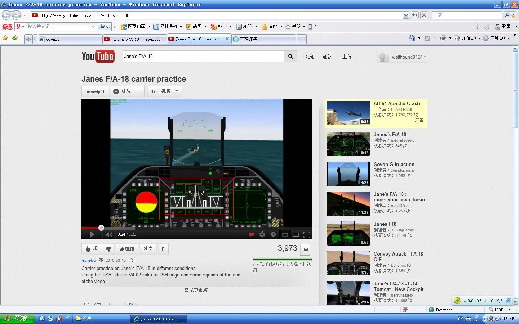Like the video with thumbs-up button

(91, 249)
